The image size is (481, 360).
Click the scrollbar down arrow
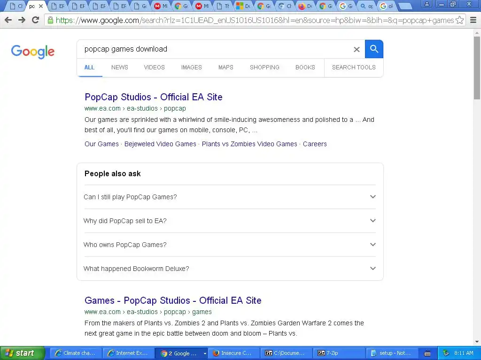click(477, 342)
